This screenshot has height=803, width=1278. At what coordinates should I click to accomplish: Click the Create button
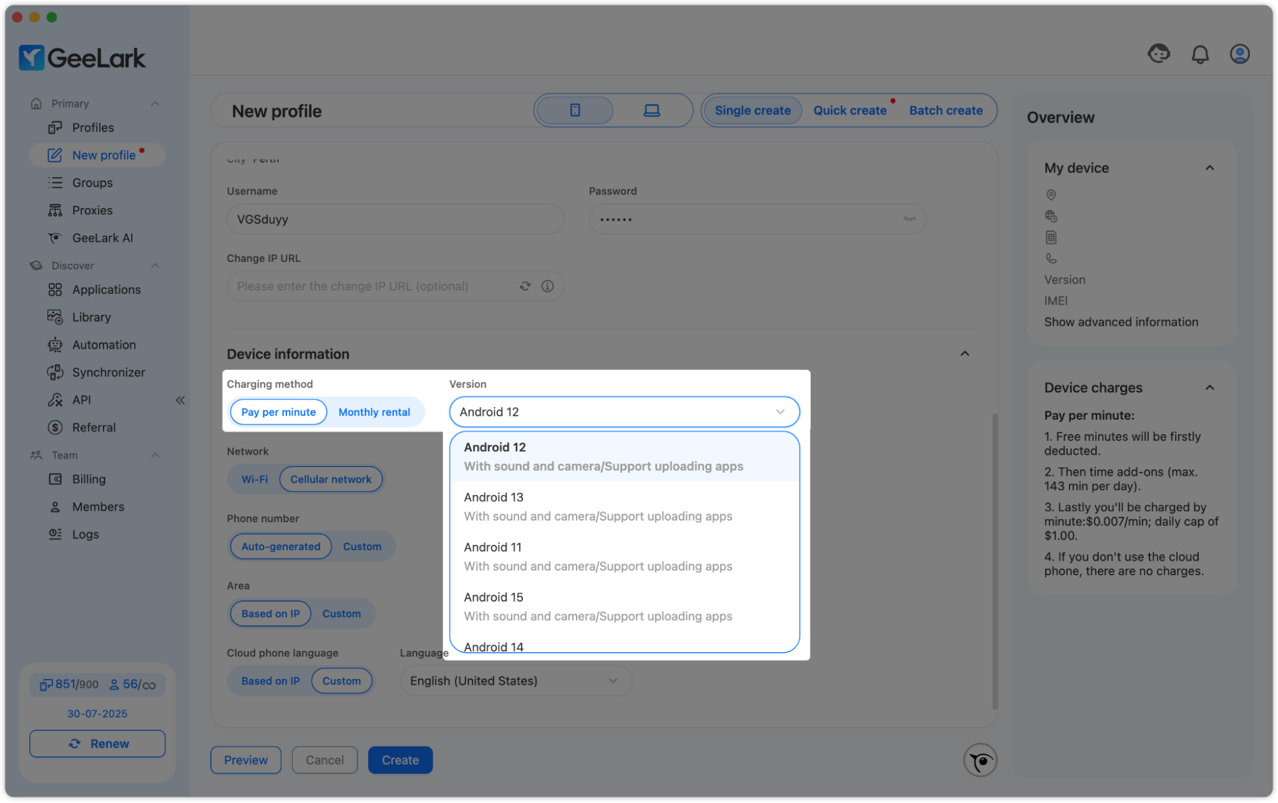[400, 760]
